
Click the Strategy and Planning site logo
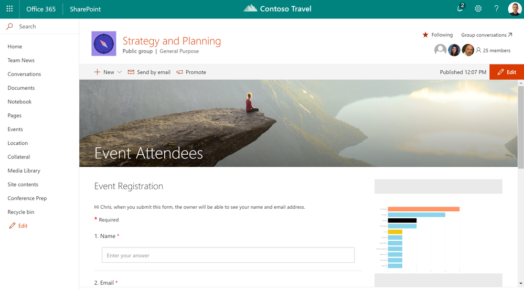(104, 44)
